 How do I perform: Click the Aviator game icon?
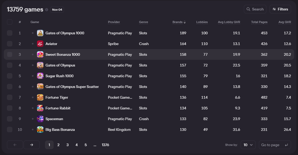[x=40, y=44]
